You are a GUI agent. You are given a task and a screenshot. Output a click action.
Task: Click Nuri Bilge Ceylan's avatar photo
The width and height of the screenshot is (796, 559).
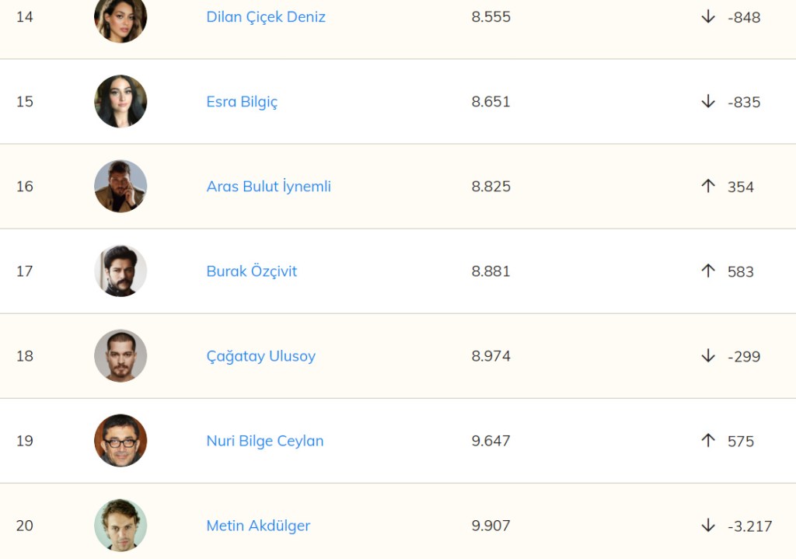120,441
